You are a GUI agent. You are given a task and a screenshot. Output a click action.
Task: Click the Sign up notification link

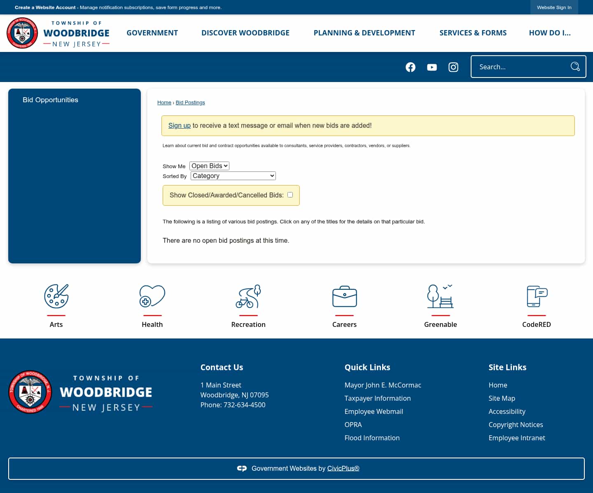click(x=180, y=125)
